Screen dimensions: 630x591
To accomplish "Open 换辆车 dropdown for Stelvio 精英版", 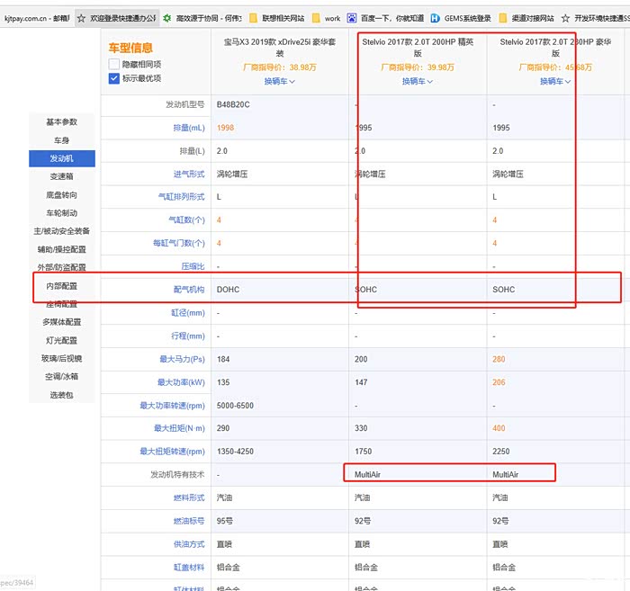I will [418, 82].
